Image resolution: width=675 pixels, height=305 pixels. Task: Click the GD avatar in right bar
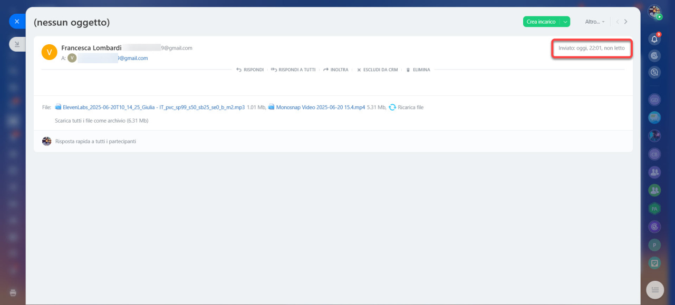(x=654, y=100)
